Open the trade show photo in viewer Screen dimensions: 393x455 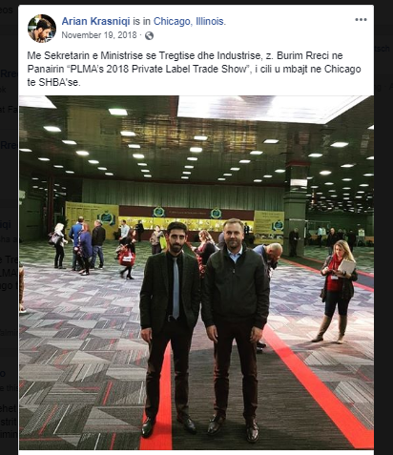[x=196, y=273]
